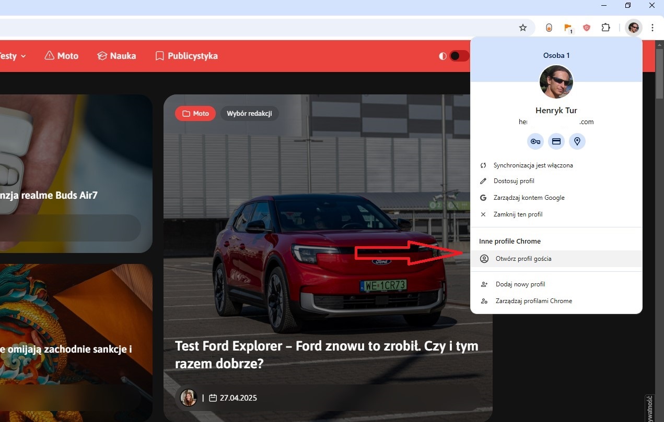This screenshot has width=664, height=422.
Task: Open profile menu via avatar icon
Action: 634,27
